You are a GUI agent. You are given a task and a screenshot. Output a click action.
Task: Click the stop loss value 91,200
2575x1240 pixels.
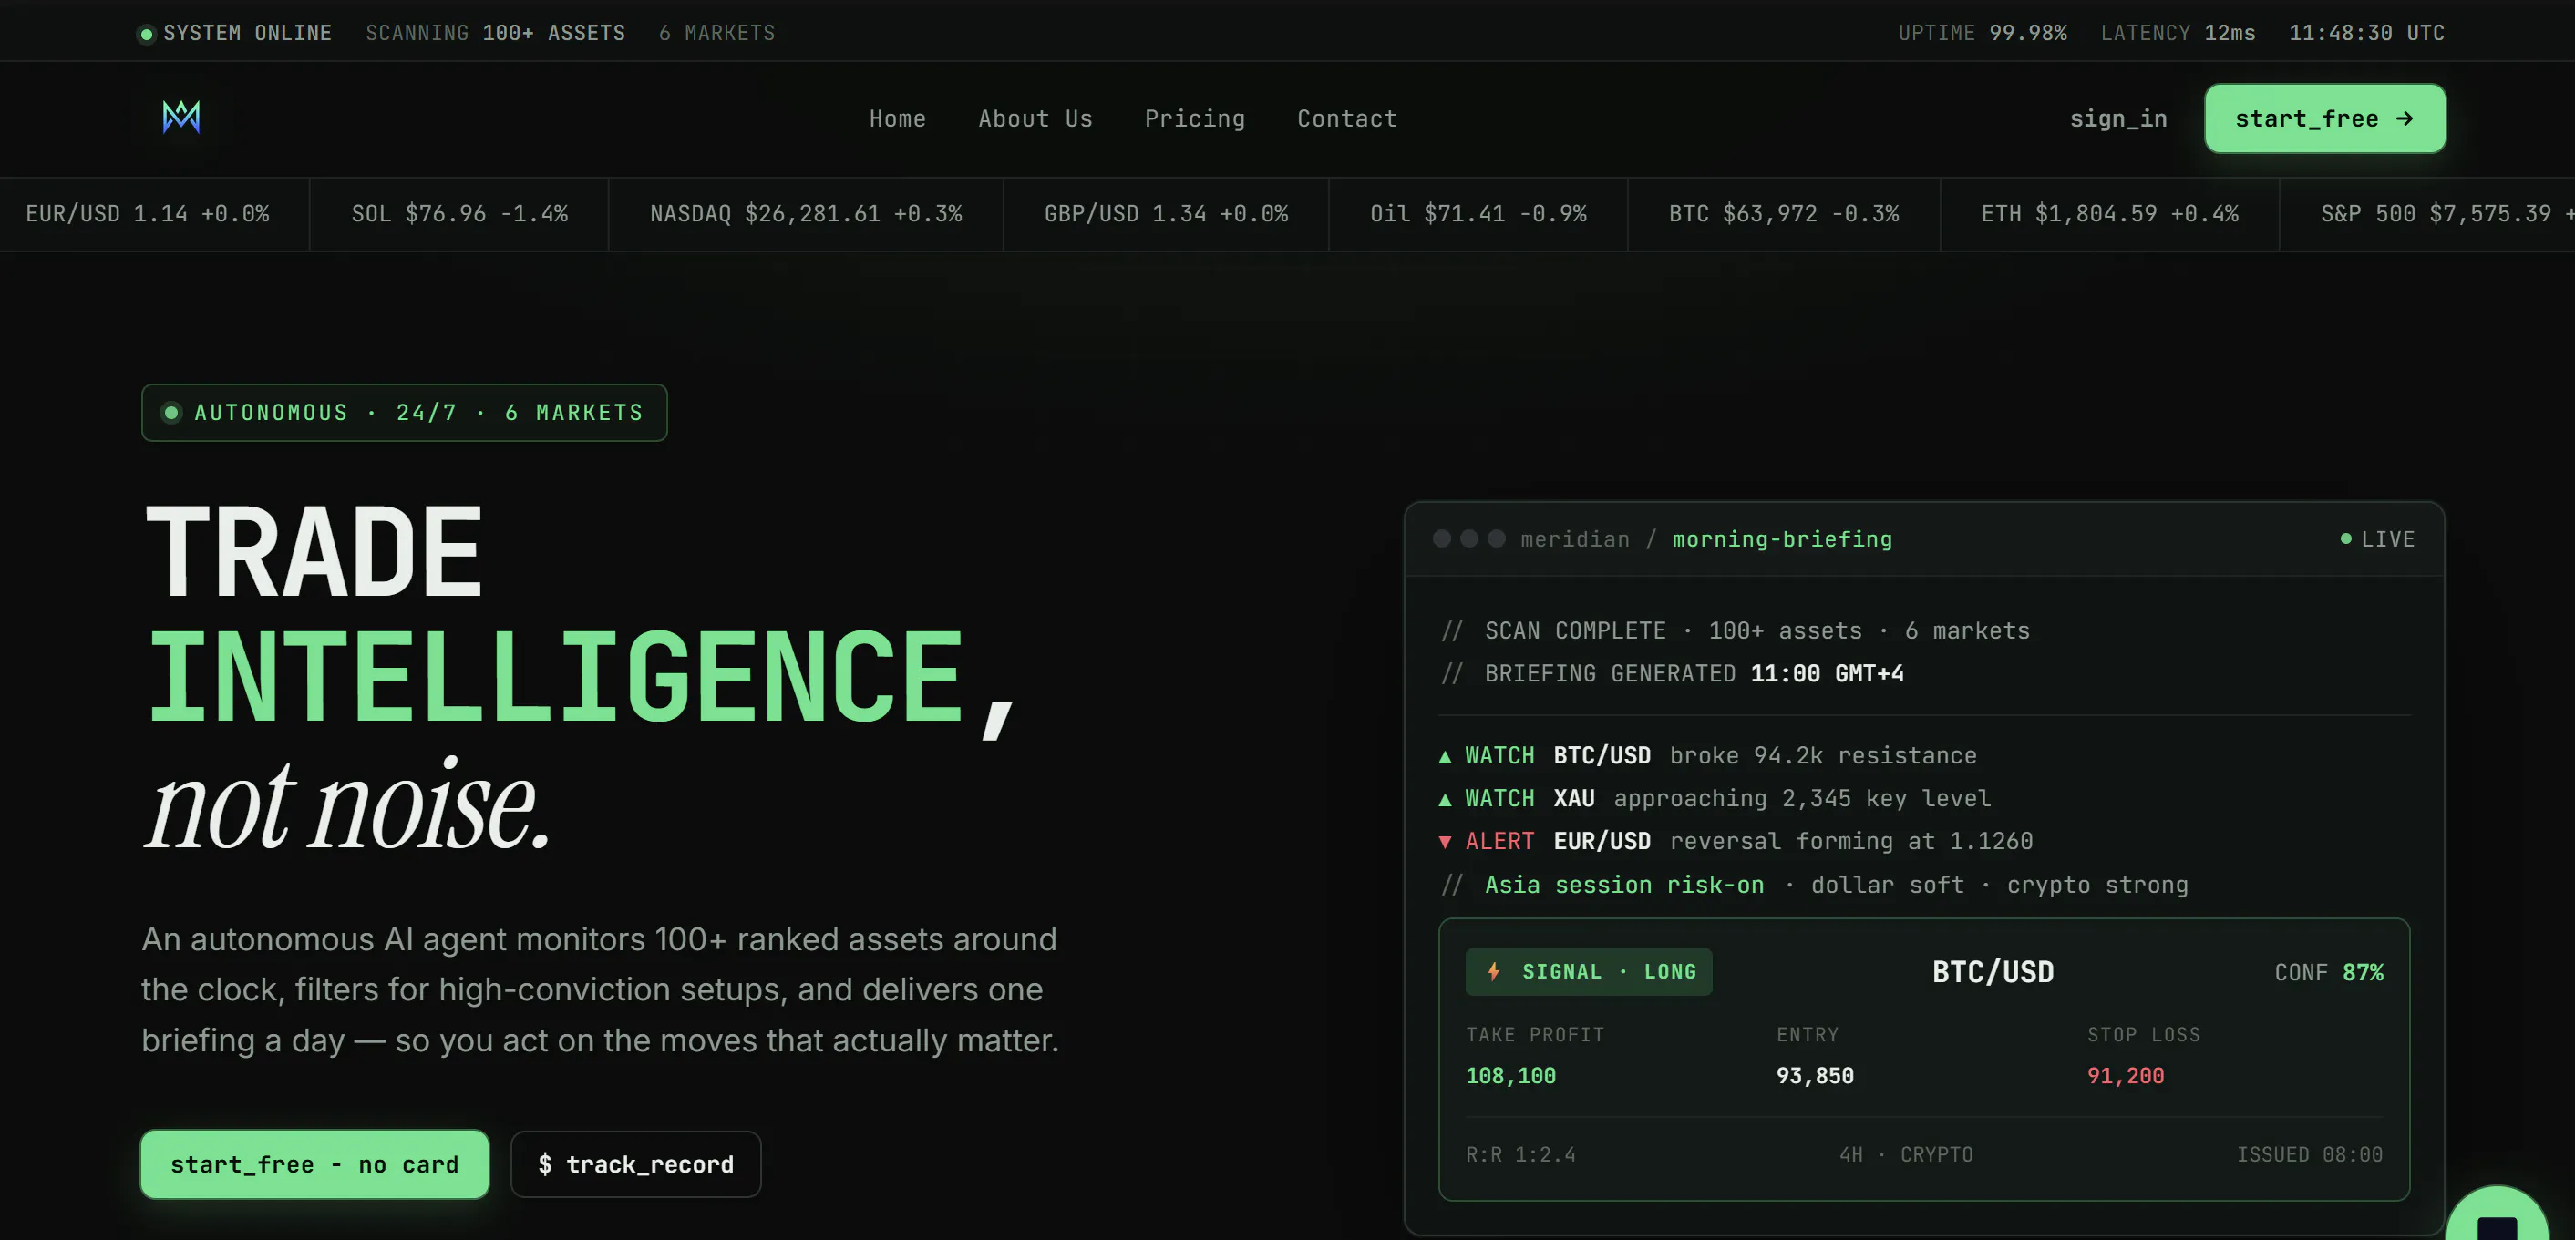click(2126, 1076)
